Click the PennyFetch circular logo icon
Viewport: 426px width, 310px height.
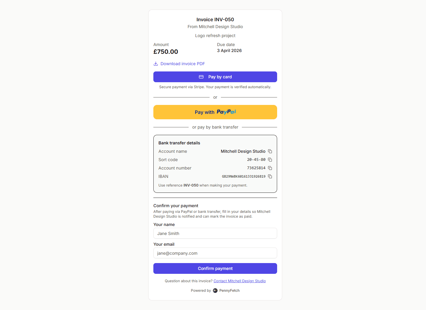[215, 290]
